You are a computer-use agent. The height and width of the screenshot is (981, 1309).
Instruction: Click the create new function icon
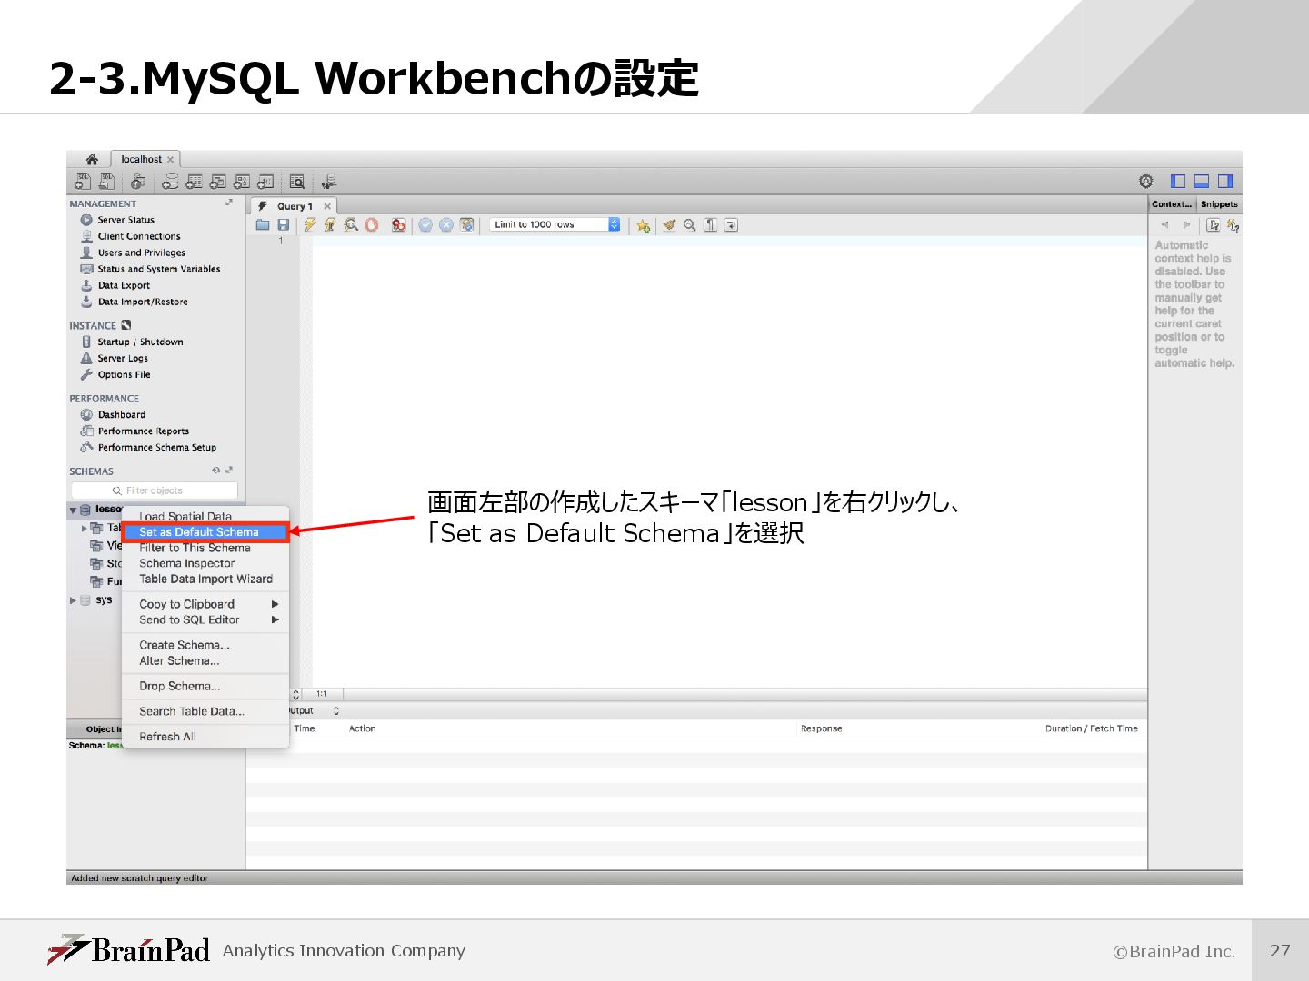(265, 182)
